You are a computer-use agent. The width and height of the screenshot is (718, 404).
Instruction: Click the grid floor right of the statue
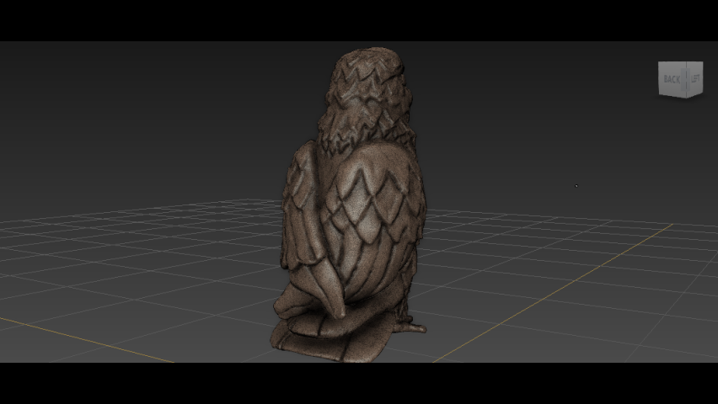point(522,269)
